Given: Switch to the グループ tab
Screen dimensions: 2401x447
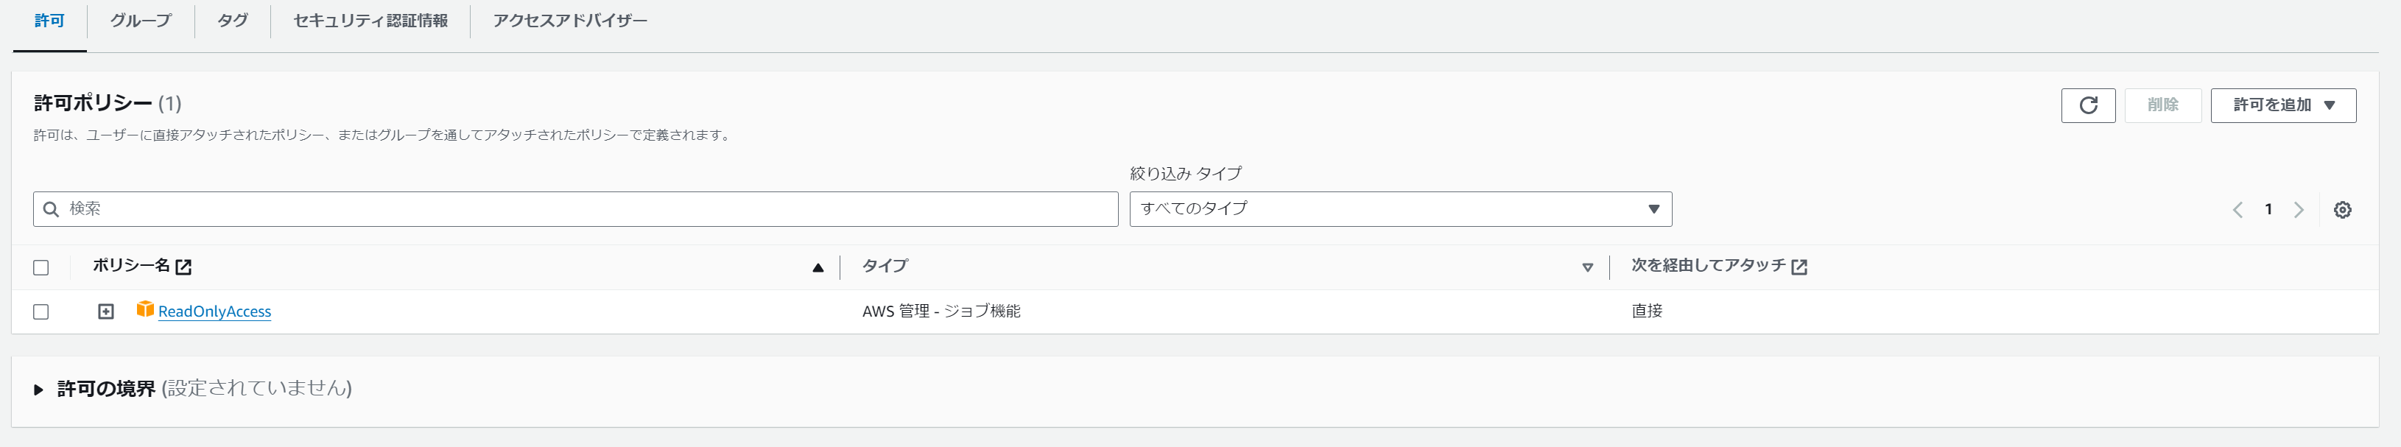Looking at the screenshot, I should 140,20.
